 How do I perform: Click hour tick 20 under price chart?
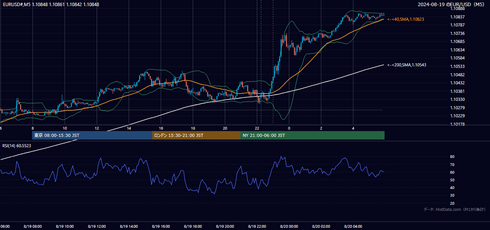coord(225,128)
